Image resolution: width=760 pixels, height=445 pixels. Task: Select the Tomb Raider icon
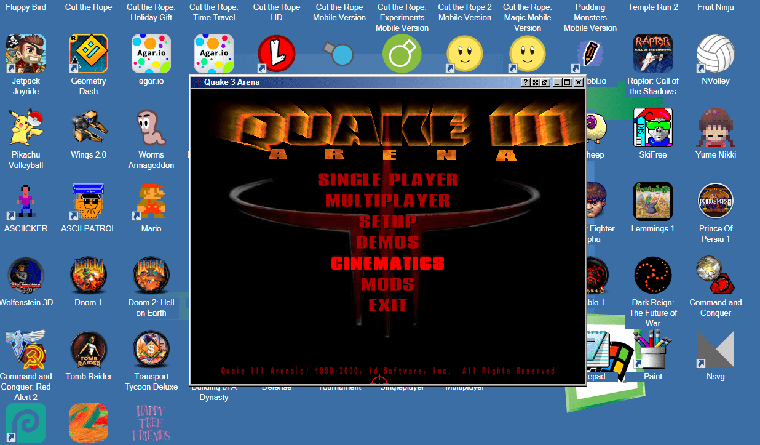coord(89,349)
